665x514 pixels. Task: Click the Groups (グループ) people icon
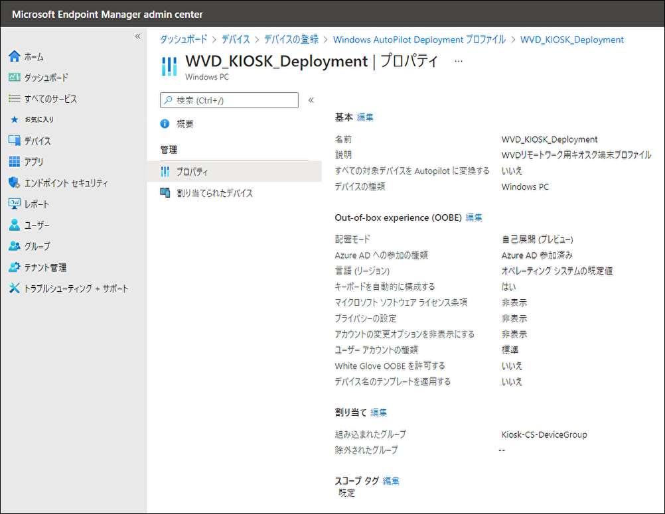pos(15,246)
